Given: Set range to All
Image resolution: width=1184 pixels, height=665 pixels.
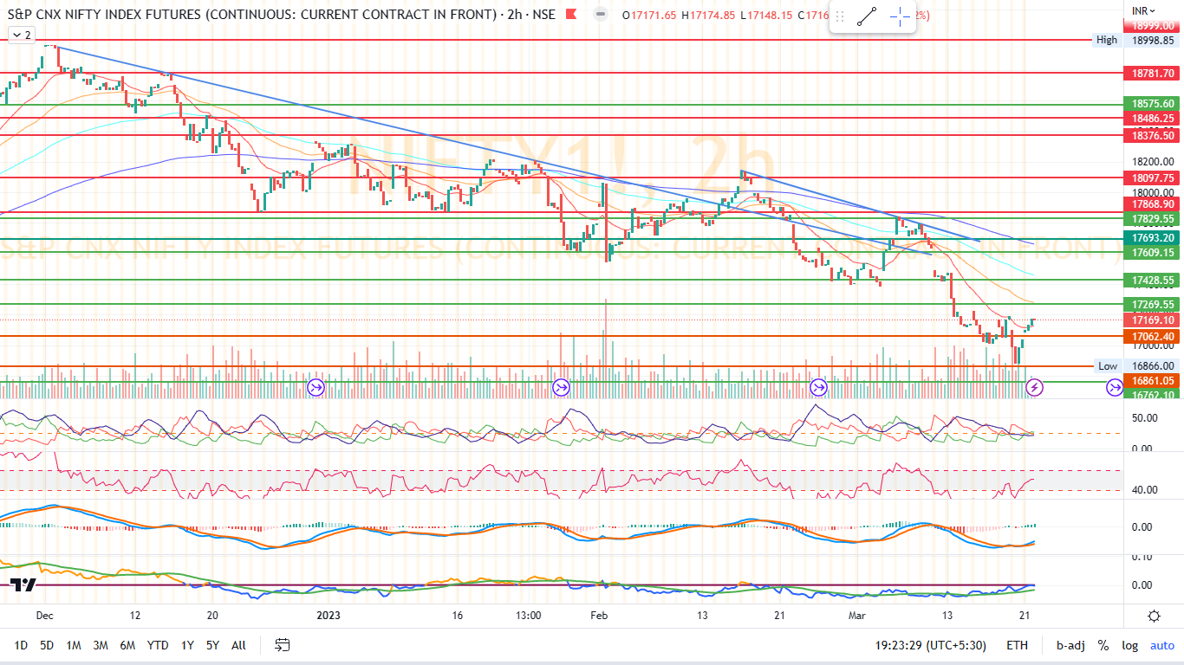Looking at the screenshot, I should (239, 645).
